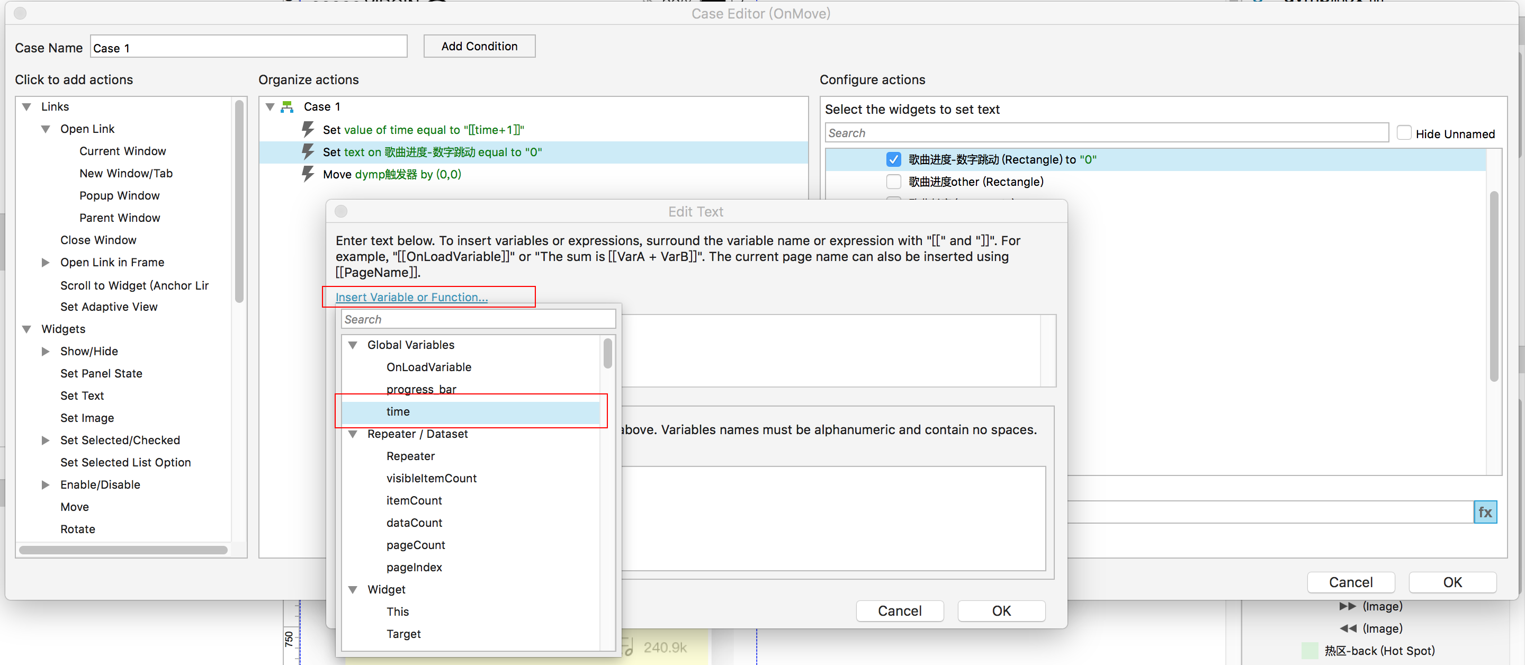Click the action list horizontal scrollbar

[x=123, y=550]
